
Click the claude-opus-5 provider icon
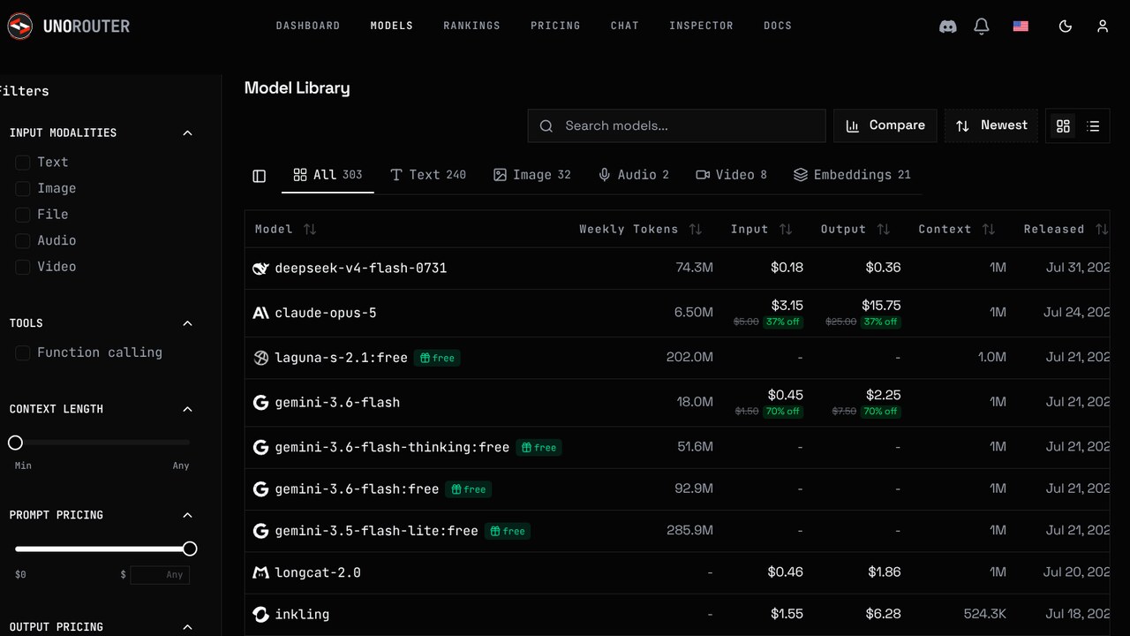pyautogui.click(x=260, y=314)
